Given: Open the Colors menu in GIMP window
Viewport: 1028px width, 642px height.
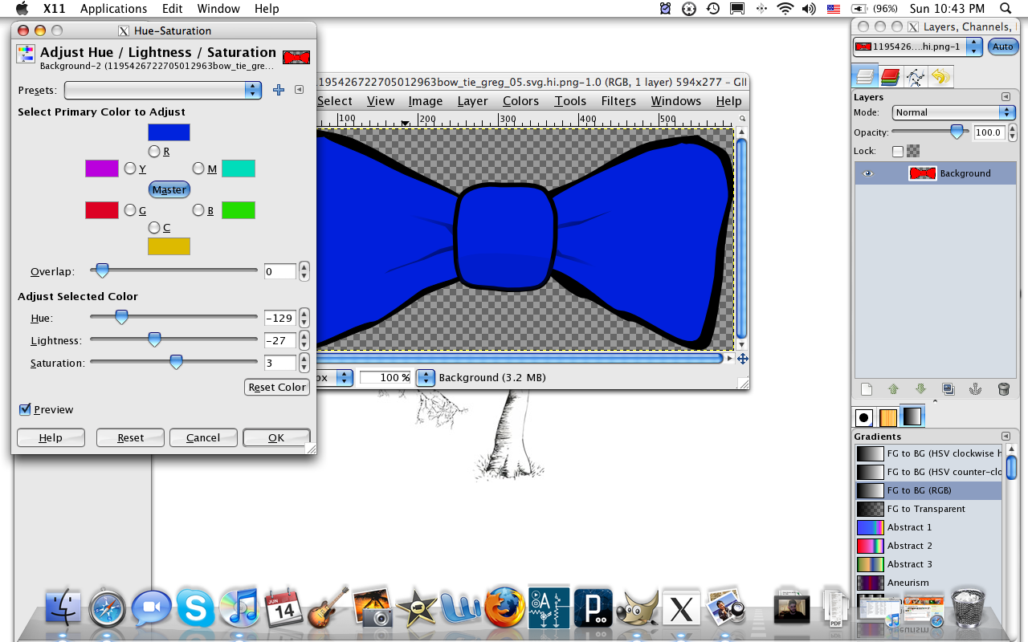Looking at the screenshot, I should click(520, 101).
